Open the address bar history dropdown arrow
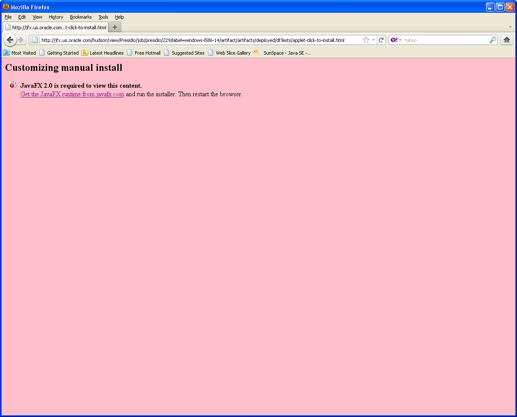The image size is (517, 417). point(373,40)
